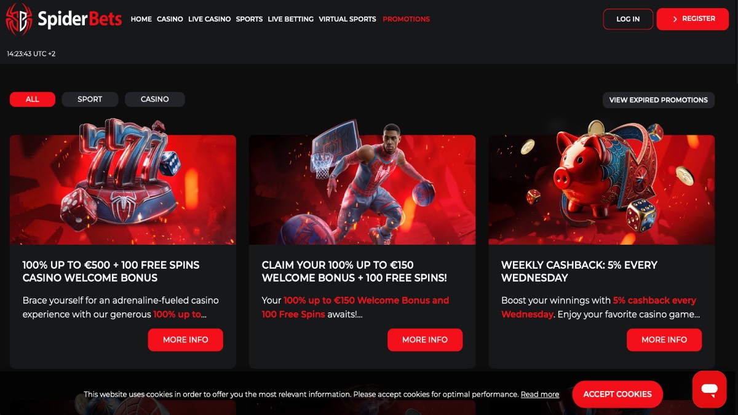Open More Info for casino welcome bonus
Screen dimensions: 738x415
point(185,339)
